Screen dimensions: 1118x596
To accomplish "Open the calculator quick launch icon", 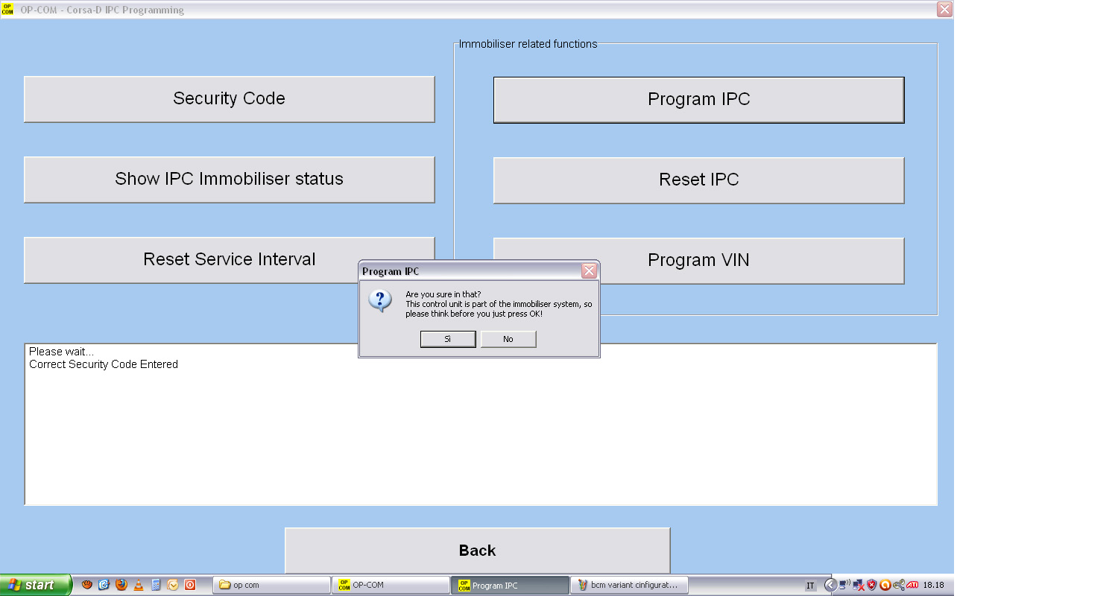I will point(156,585).
